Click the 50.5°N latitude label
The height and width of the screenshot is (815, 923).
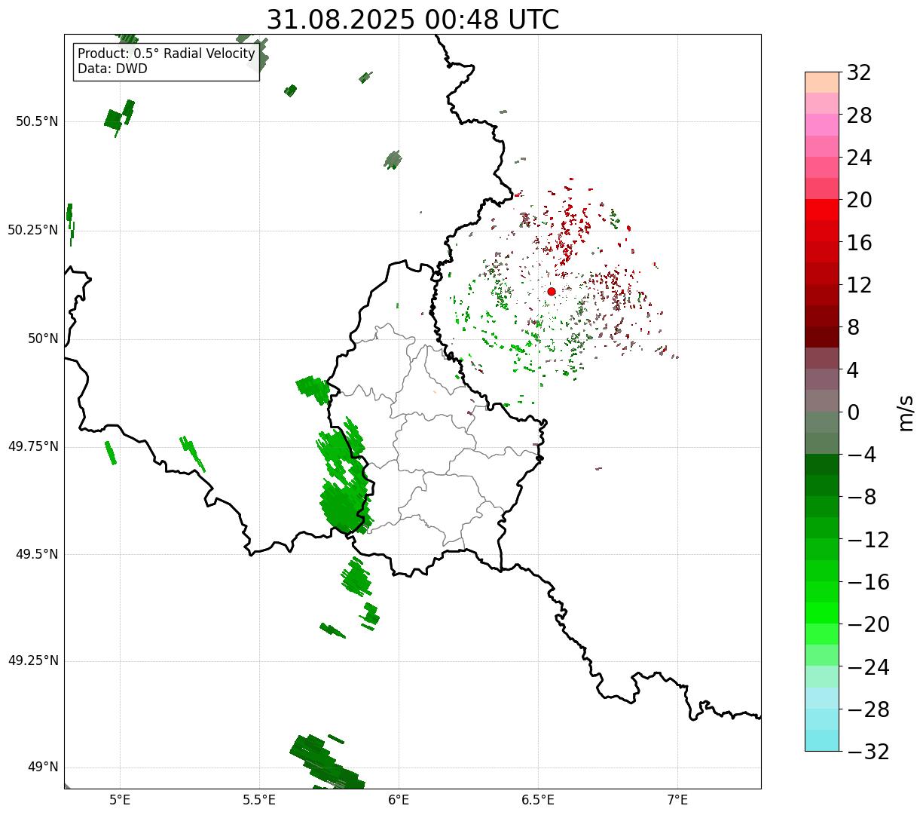(37, 121)
